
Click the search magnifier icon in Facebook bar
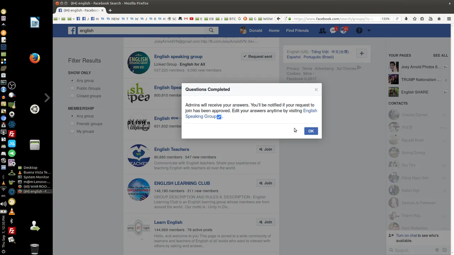(x=211, y=30)
